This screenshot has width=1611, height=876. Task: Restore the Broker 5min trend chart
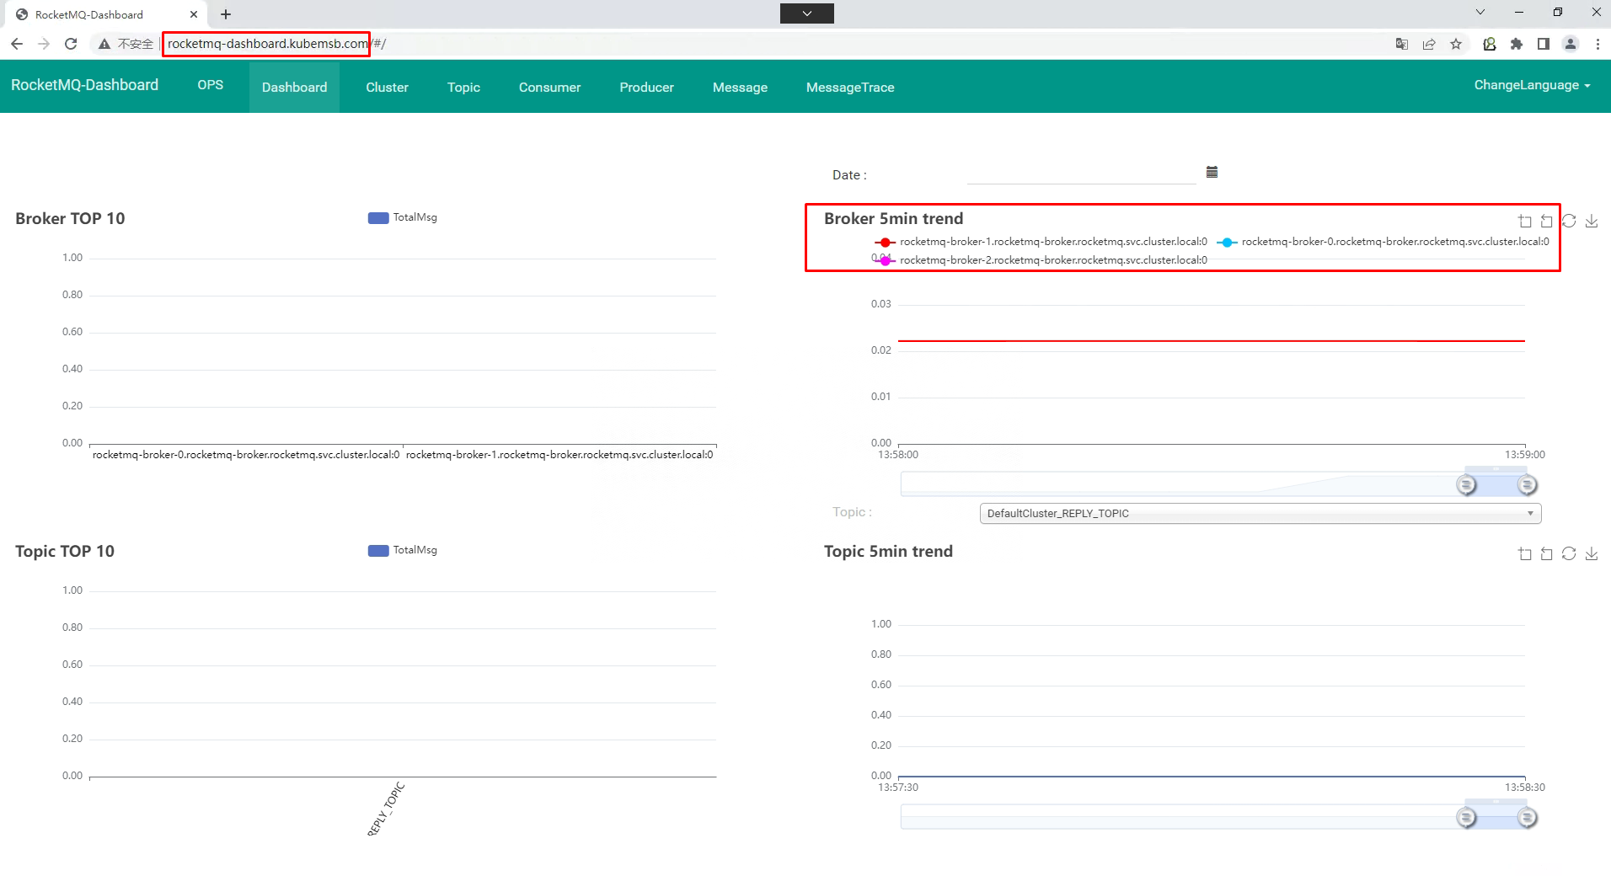pyautogui.click(x=1569, y=221)
